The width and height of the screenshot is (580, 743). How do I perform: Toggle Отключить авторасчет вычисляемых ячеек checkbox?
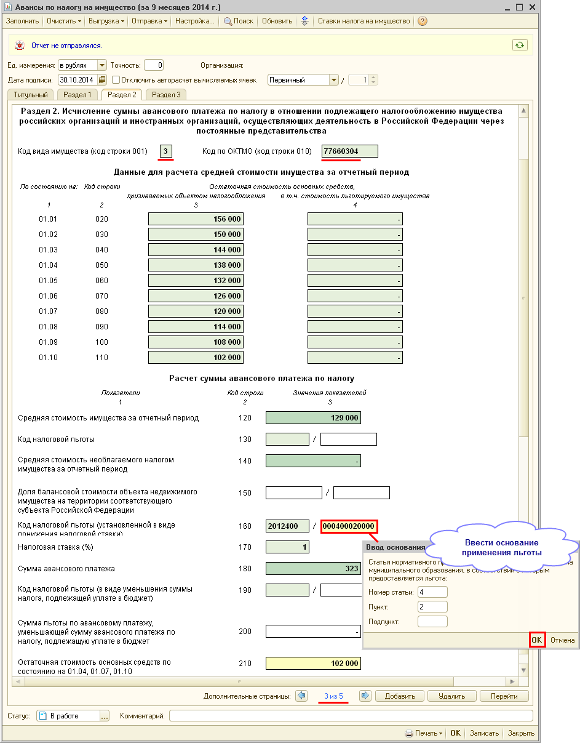[116, 79]
